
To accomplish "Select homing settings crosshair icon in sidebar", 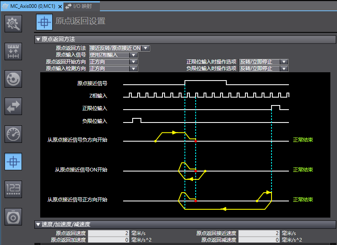I will (x=13, y=162).
